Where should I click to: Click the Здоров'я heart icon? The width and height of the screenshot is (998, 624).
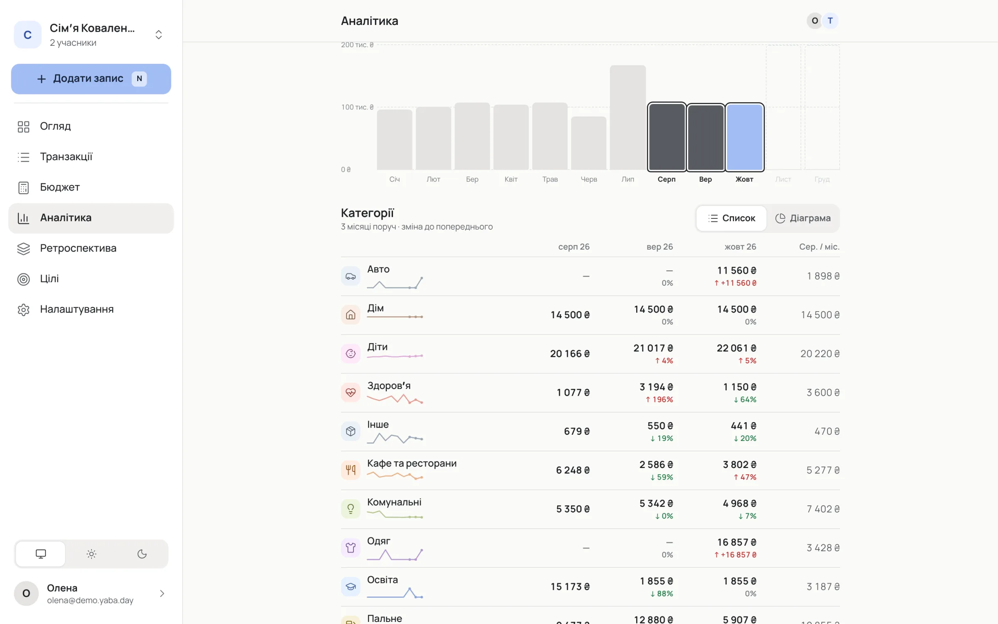[x=351, y=392]
